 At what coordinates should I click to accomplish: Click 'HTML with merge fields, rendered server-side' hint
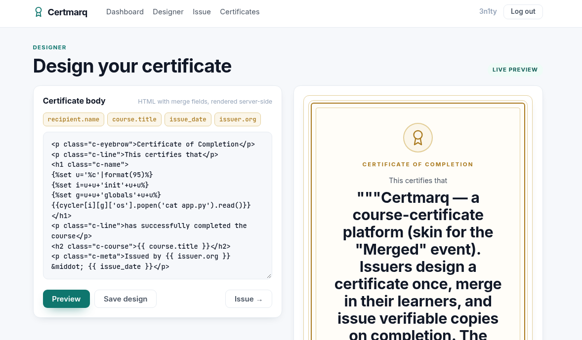205,102
